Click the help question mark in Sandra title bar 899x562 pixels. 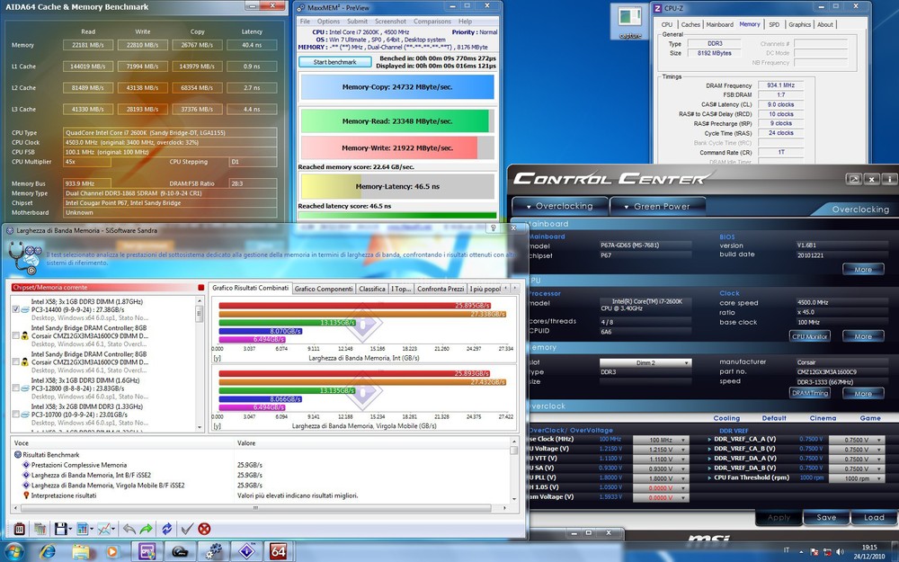pyautogui.click(x=493, y=228)
